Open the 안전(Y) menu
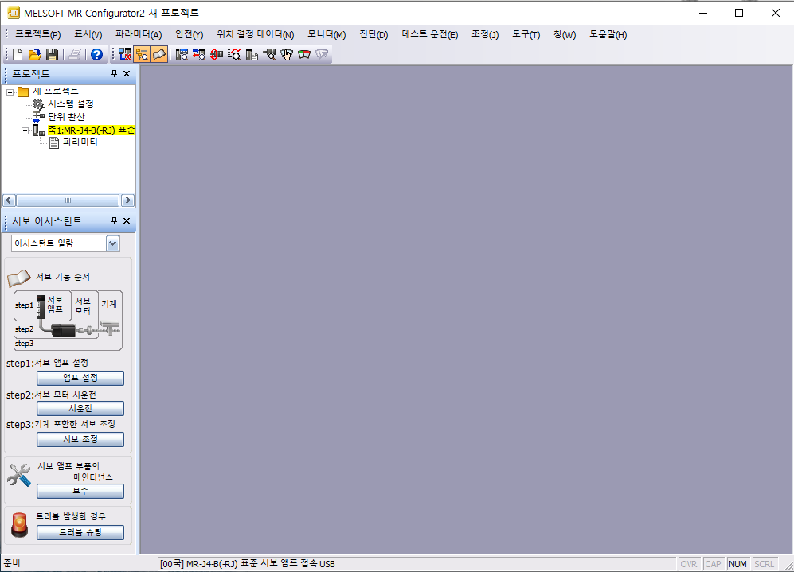This screenshot has height=572, width=794. coord(190,34)
